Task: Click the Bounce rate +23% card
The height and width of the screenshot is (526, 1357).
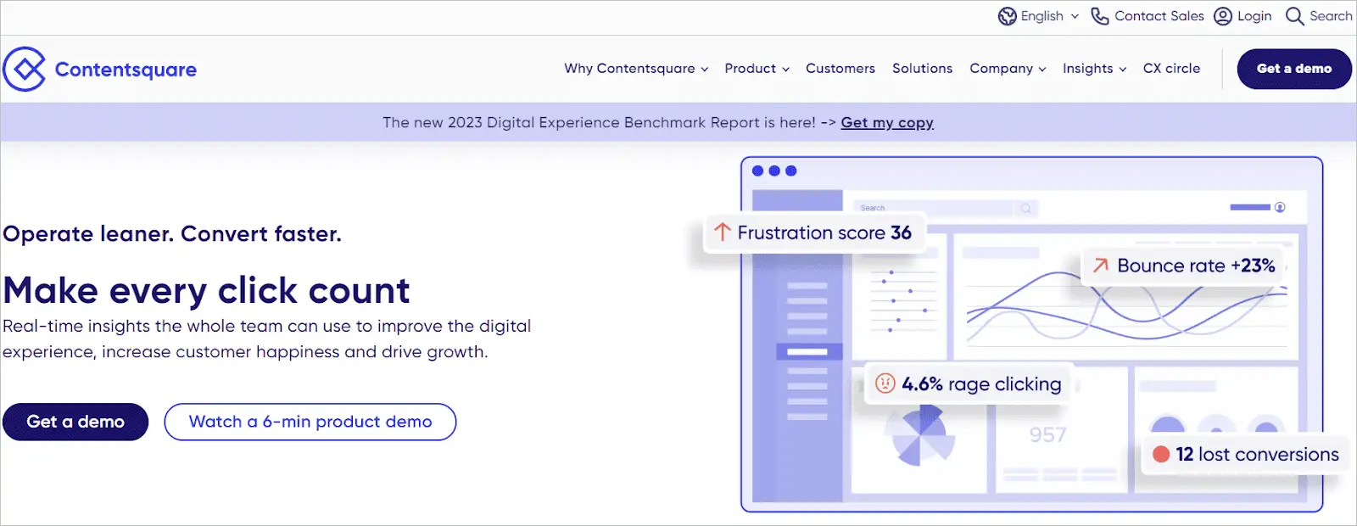Action: [x=1185, y=266]
